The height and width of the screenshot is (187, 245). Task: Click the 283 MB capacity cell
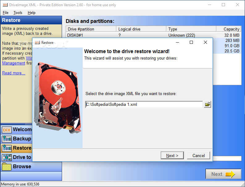pos(232,41)
